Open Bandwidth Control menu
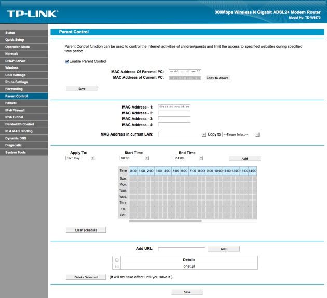 point(24,124)
